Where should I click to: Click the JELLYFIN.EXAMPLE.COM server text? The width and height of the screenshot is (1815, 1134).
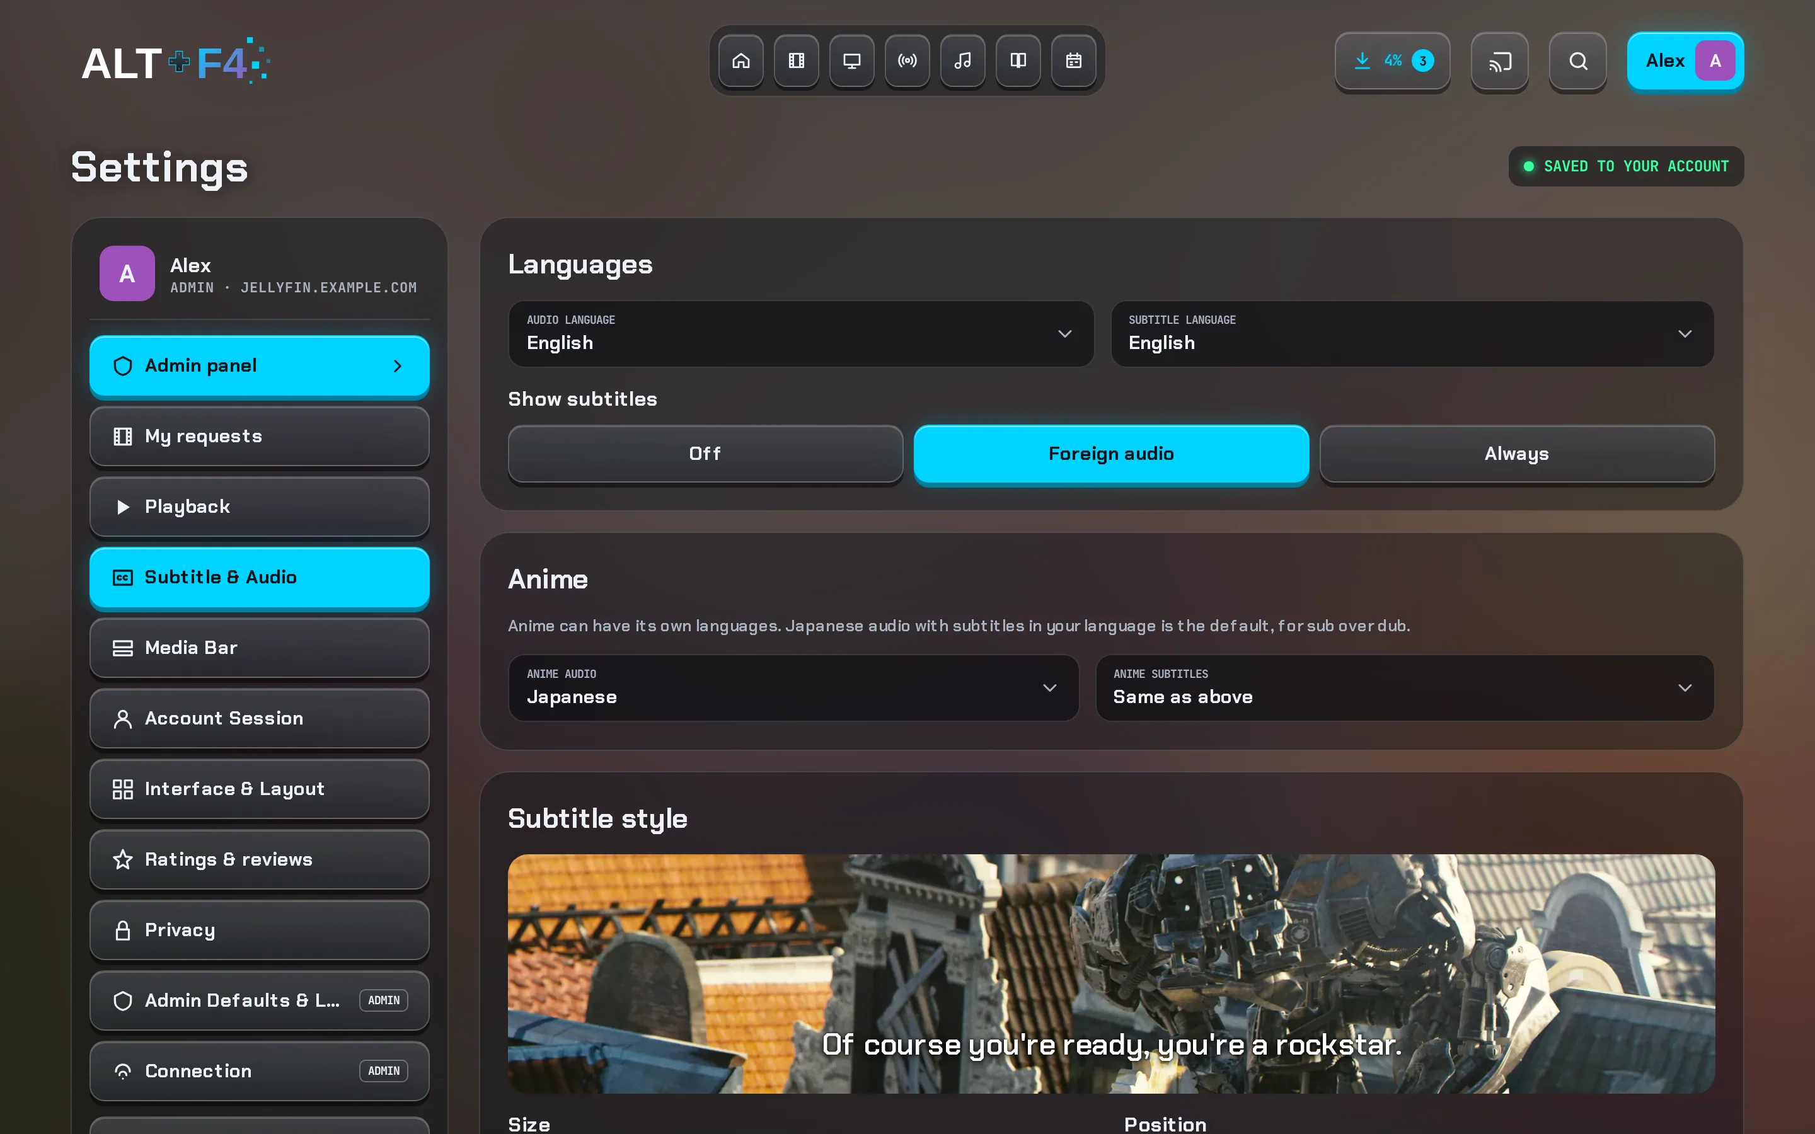tap(328, 288)
